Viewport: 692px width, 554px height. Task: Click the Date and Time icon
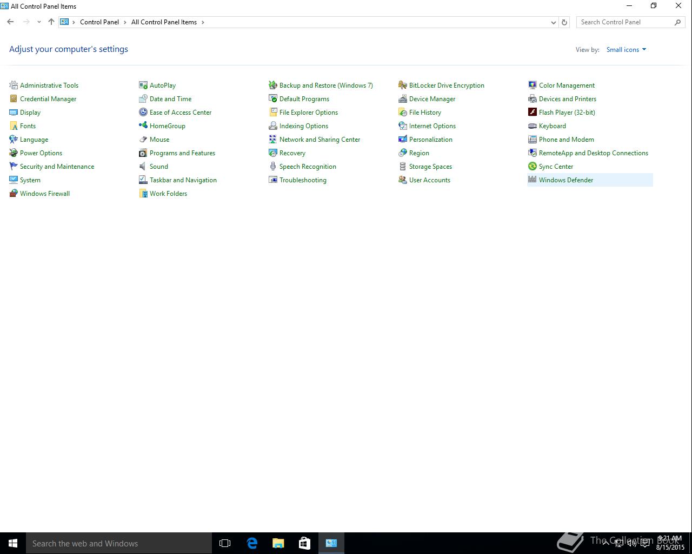[x=143, y=98]
